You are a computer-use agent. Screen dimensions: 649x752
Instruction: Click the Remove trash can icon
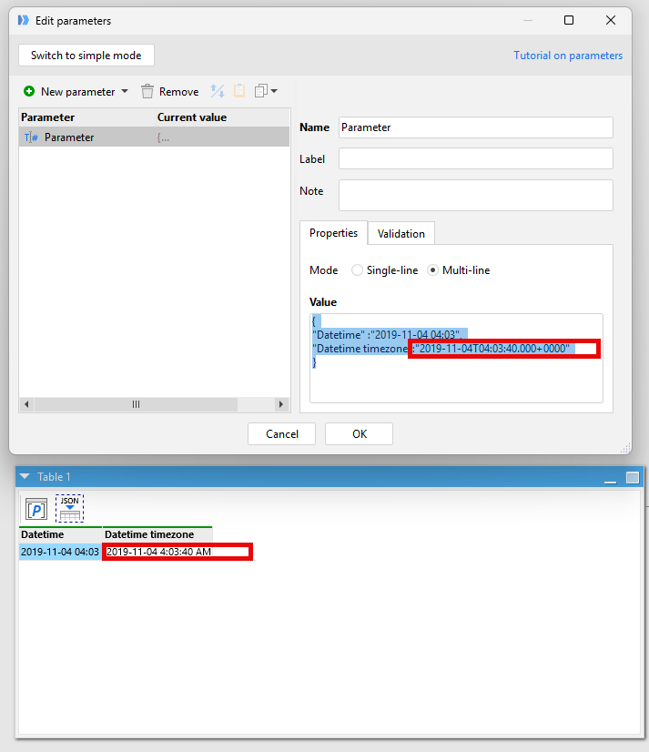pos(147,92)
